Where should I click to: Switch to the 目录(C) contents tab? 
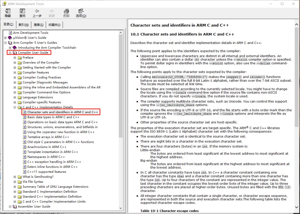point(8,24)
